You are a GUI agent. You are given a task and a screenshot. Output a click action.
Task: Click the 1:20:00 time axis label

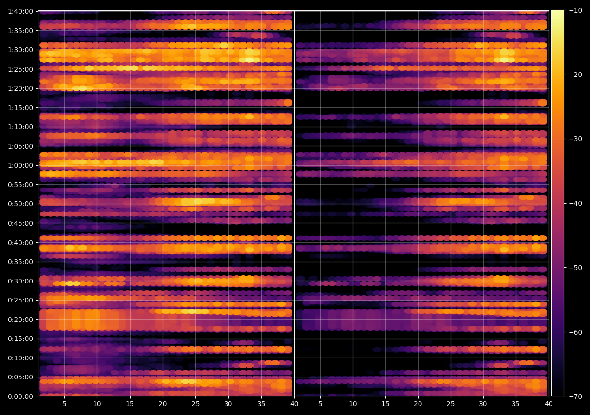point(20,88)
